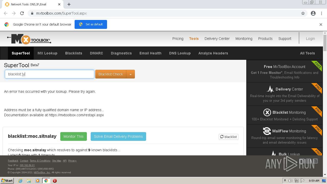The height and width of the screenshot is (184, 327).
Task: Click heading blacklist:moc.sitnalay
Action: point(32,136)
